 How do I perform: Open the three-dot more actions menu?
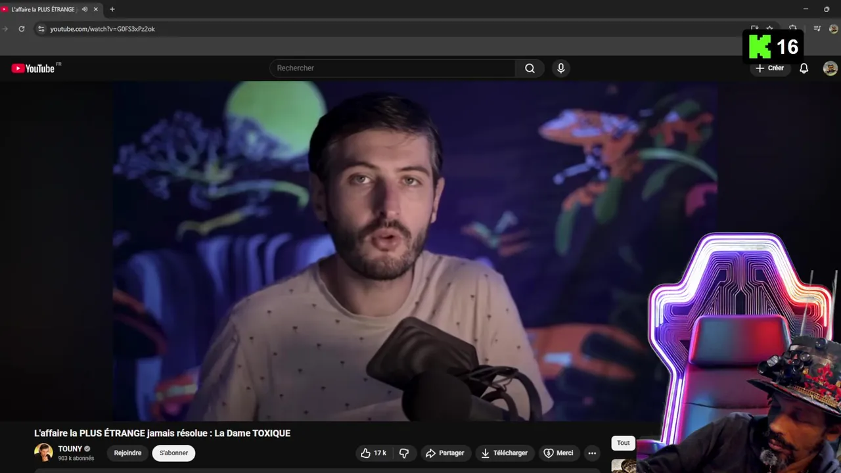[592, 453]
